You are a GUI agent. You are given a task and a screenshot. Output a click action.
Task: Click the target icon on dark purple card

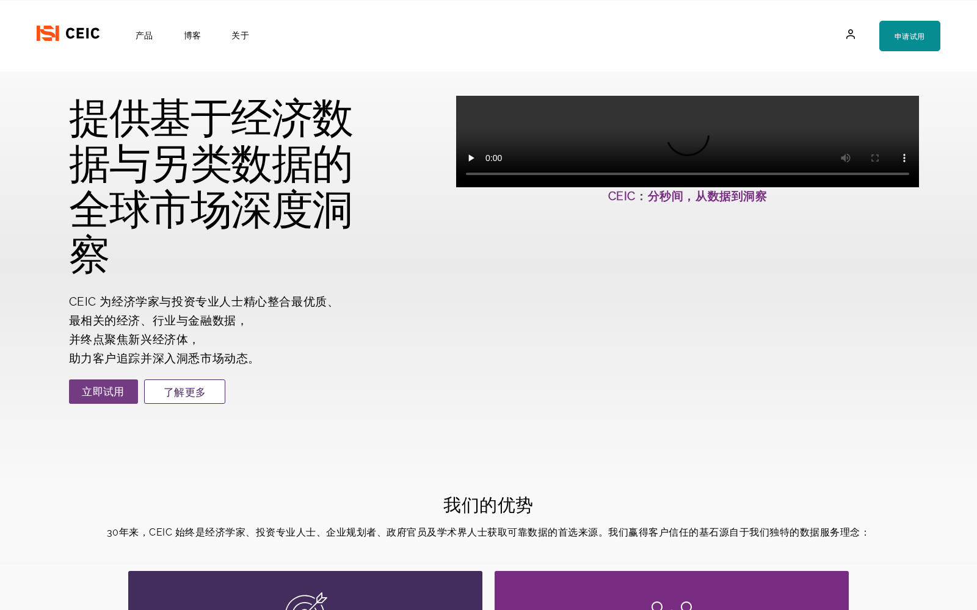[x=306, y=601]
